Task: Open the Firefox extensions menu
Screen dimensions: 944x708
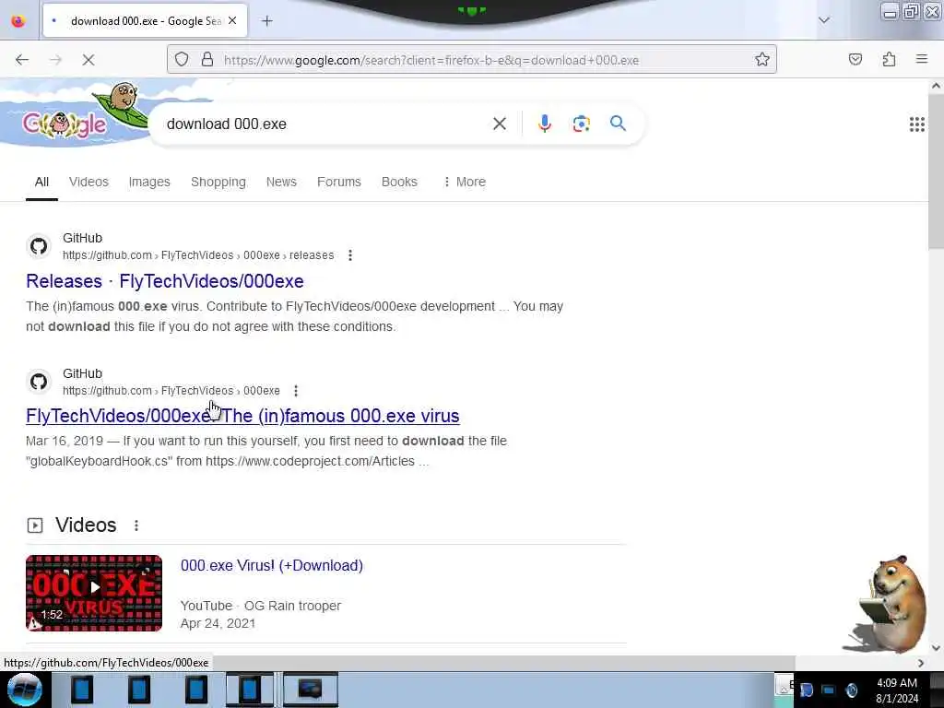Action: coord(889,60)
